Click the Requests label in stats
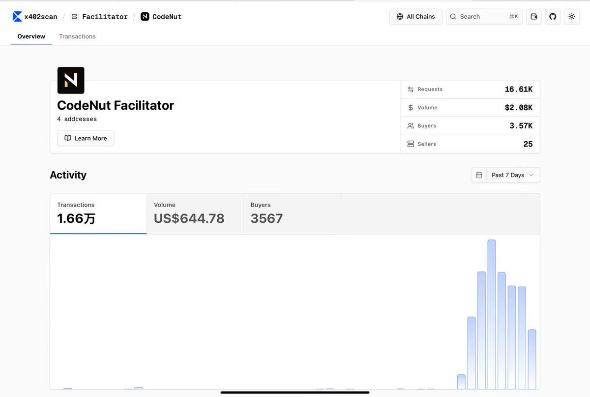 [430, 90]
